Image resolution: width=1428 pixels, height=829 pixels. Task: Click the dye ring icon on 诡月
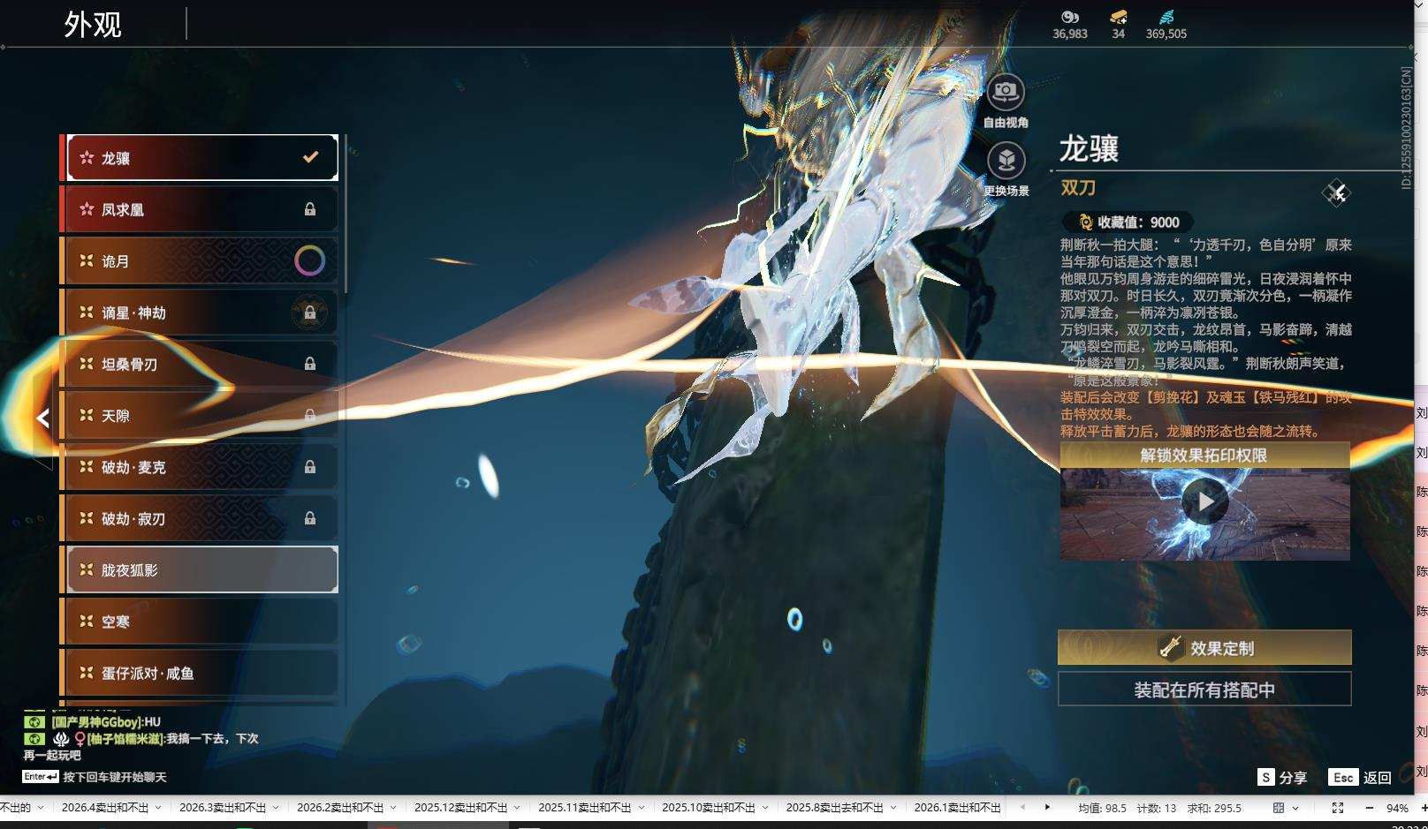pos(309,260)
